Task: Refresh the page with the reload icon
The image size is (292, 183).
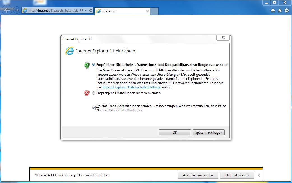Action: point(91,11)
